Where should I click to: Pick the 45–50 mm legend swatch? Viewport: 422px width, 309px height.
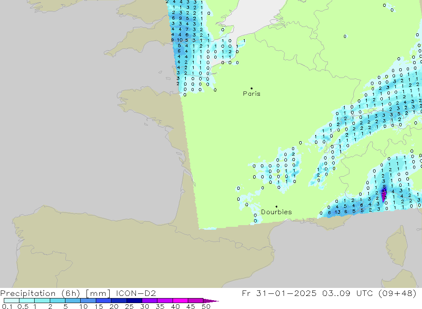tap(195, 301)
